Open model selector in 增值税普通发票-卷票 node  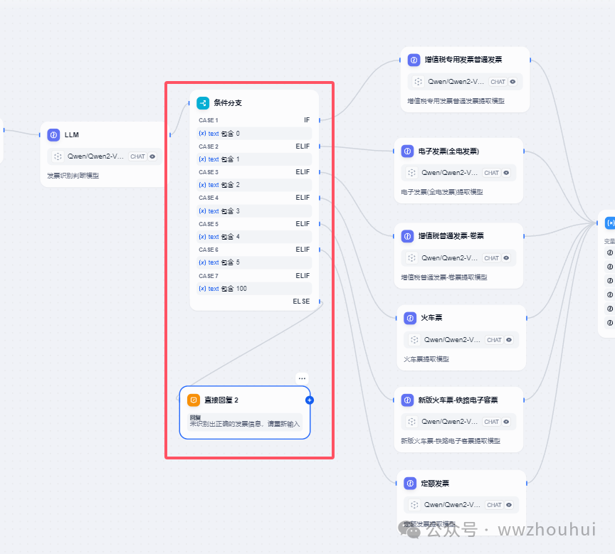coord(448,258)
